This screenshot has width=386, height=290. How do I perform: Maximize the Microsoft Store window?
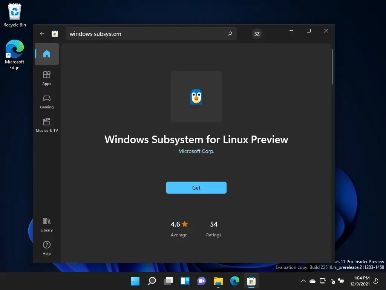click(x=308, y=31)
